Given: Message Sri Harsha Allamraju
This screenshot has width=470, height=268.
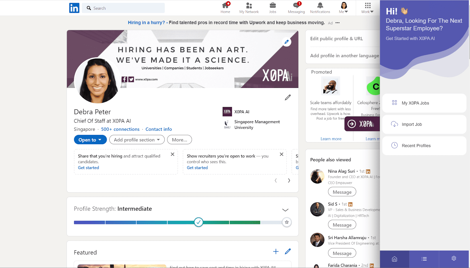Looking at the screenshot, I should [x=342, y=253].
